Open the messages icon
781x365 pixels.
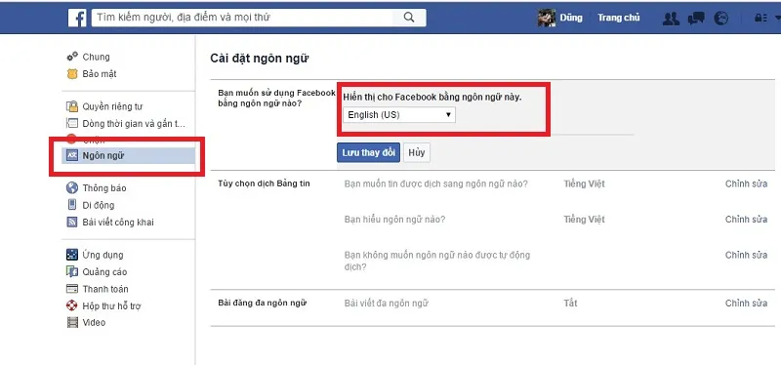point(696,19)
